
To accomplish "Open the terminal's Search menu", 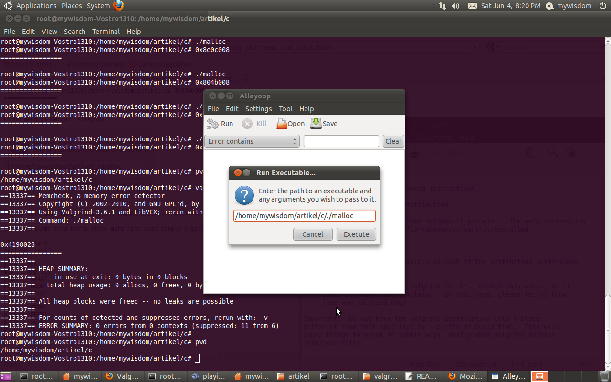I will (x=74, y=32).
